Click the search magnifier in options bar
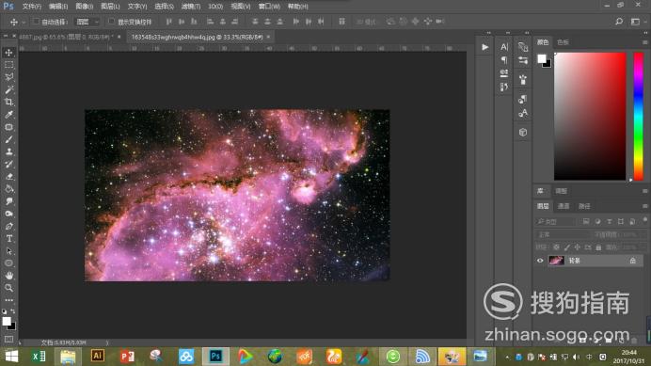 point(619,22)
